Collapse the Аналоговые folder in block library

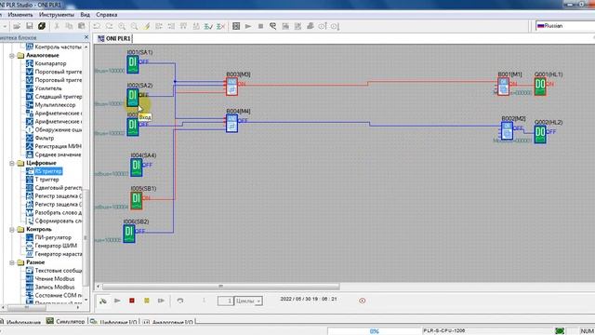pos(12,56)
